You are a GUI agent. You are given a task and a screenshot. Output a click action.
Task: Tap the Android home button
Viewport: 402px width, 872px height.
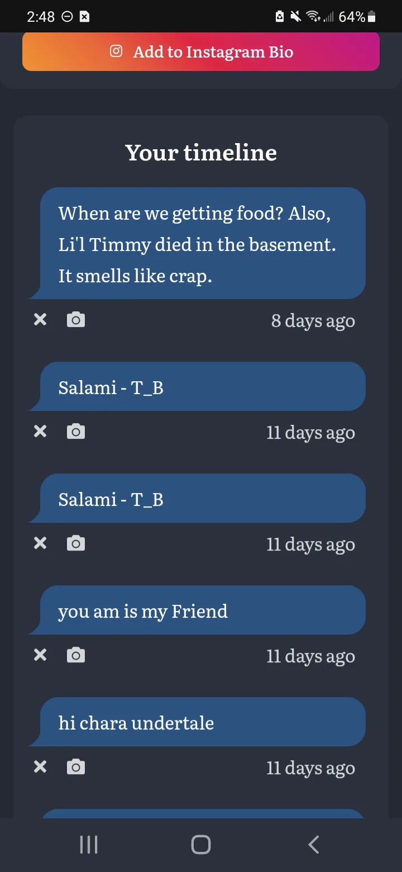coord(201,845)
